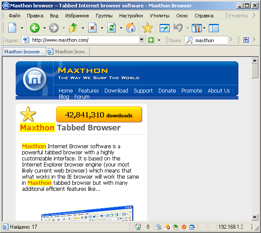261x233 pixels.
Task: Open the Настройки menu
Action: (x=131, y=16)
